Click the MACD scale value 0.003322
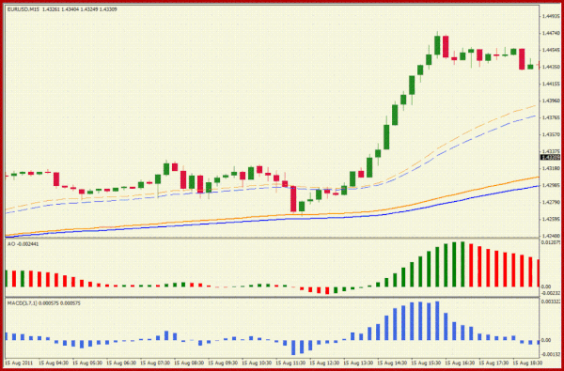 pyautogui.click(x=551, y=301)
